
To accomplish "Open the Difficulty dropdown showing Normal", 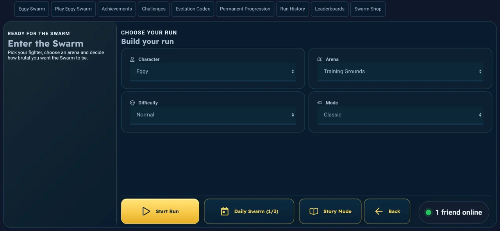I will (213, 115).
